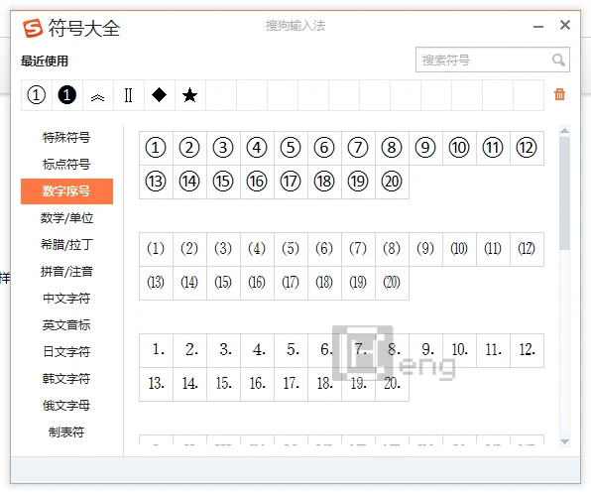Select the Roman numeral Ⅱ recent symbol
The height and width of the screenshot is (494, 591).
pos(129,95)
